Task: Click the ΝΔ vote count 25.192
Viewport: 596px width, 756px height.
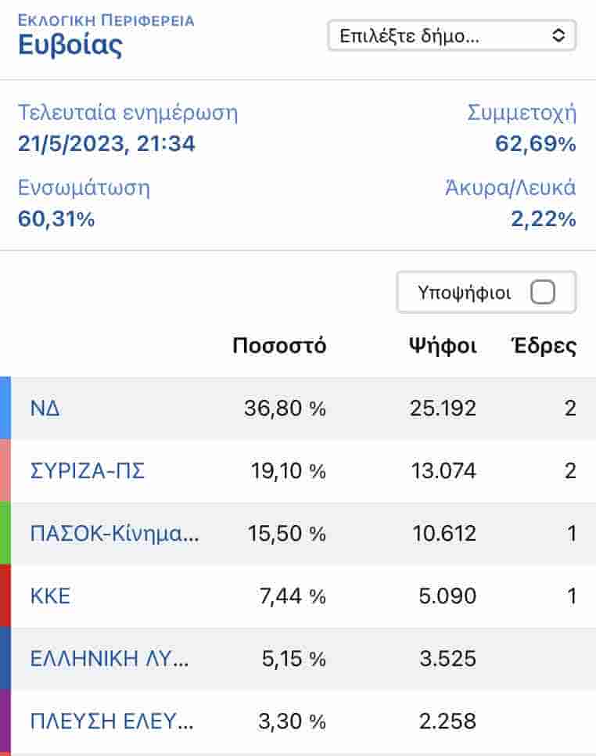Action: (x=442, y=408)
